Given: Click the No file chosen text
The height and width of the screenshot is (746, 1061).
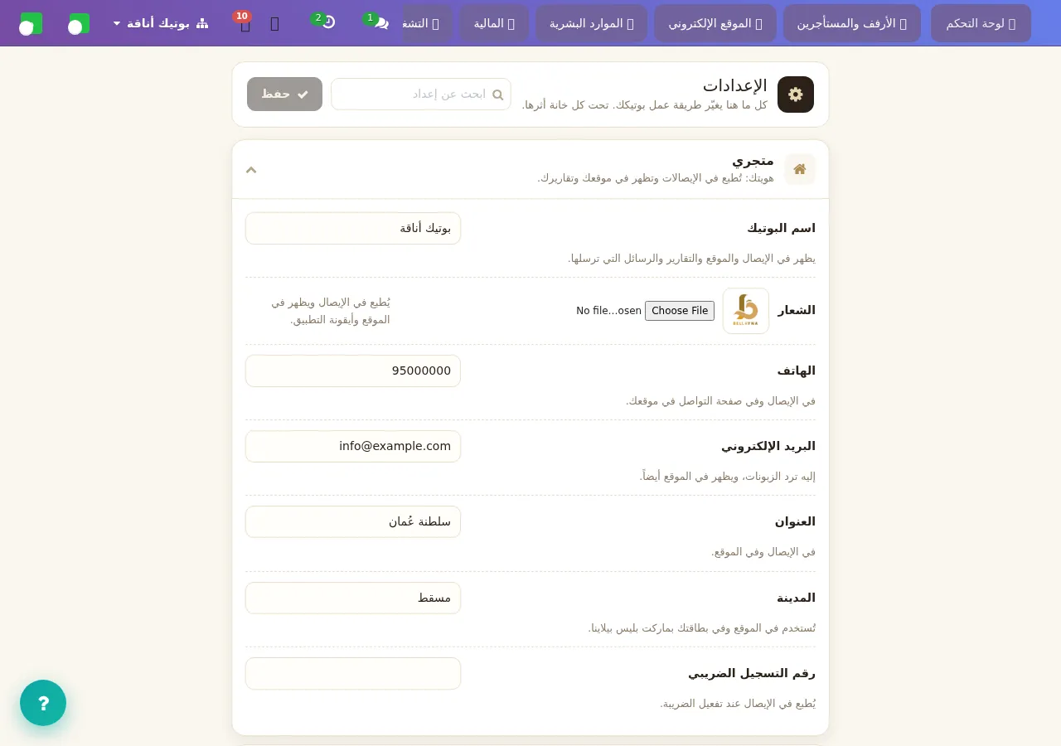Looking at the screenshot, I should click(609, 311).
